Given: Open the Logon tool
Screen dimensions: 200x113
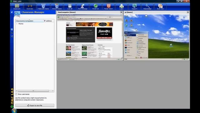Looking at the screenshot, I should tap(122, 7).
